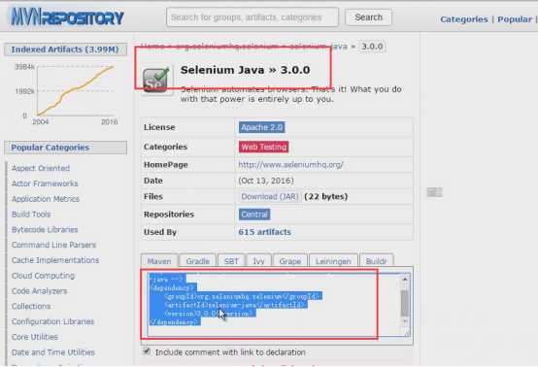Click the Apache 2.0 license badge

[261, 127]
